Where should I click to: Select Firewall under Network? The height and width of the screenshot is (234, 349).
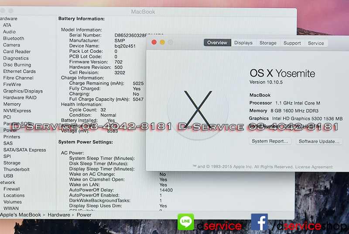pyautogui.click(x=12, y=189)
